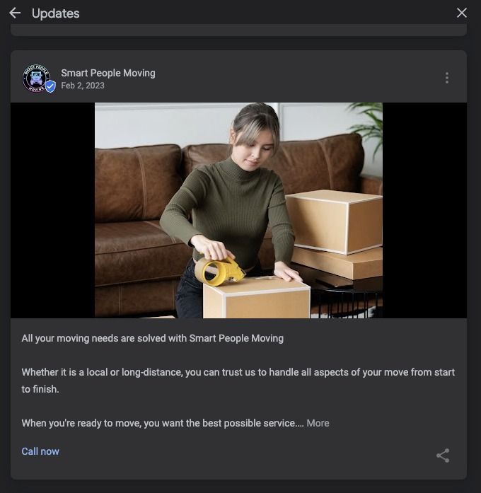Image resolution: width=481 pixels, height=493 pixels.
Task: Open the photo of woman taping boxes
Action: (238, 210)
